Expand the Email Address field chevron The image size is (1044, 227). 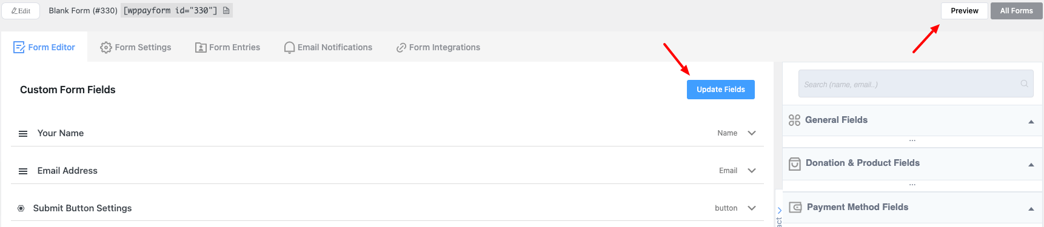(752, 171)
